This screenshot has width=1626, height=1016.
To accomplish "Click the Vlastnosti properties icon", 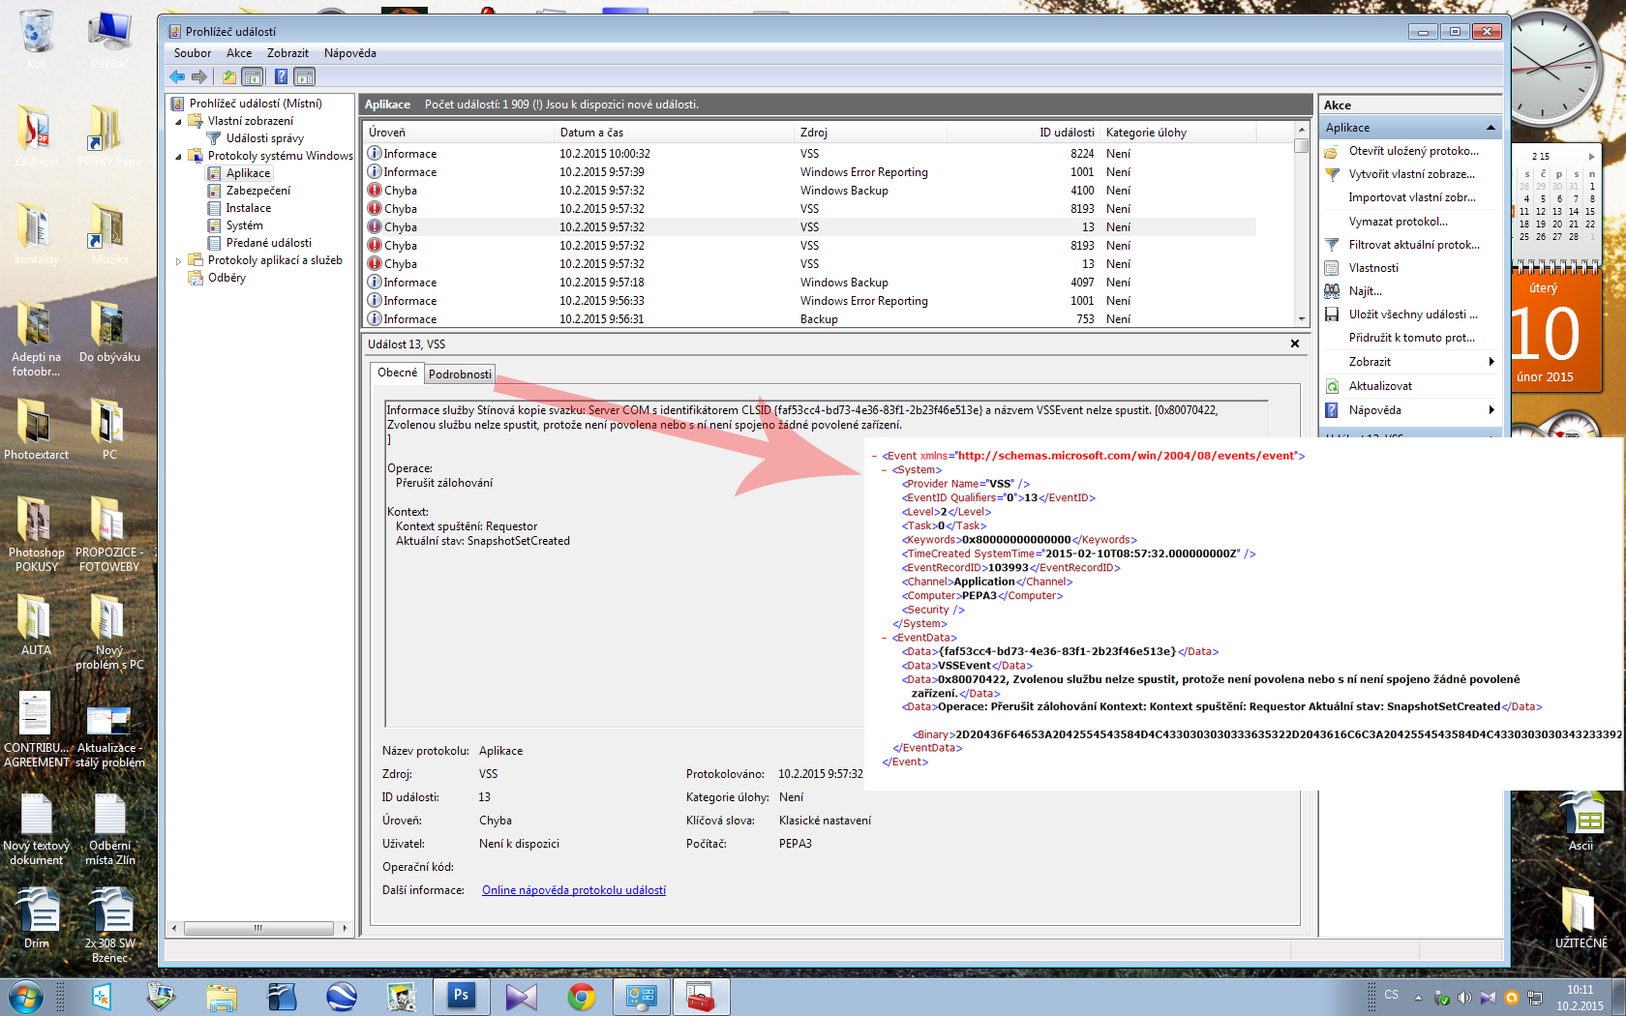I will (x=1332, y=268).
